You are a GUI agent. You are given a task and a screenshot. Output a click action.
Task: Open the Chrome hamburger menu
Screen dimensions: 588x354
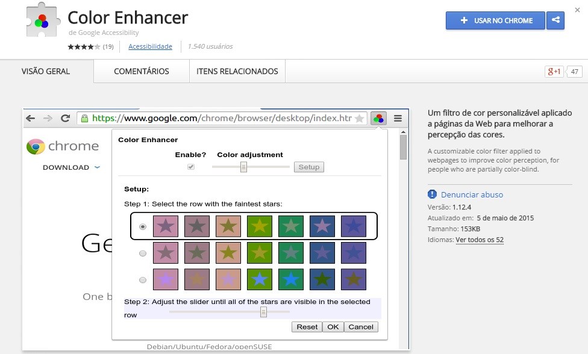(x=398, y=119)
